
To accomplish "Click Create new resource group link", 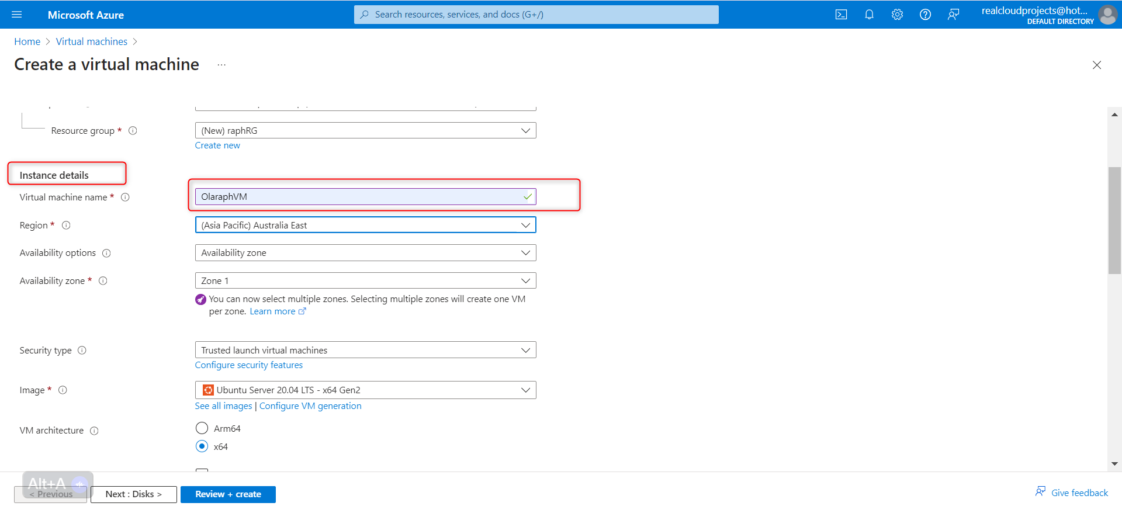I will 217,145.
